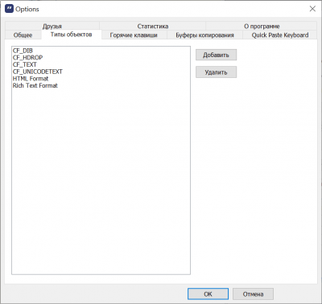Open the Друзья tab
The width and height of the screenshot is (322, 304).
[52, 26]
